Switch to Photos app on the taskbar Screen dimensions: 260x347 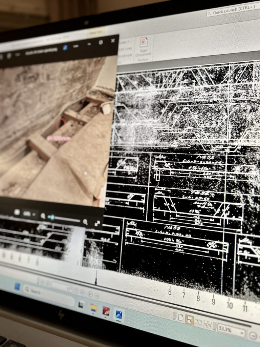click(118, 315)
